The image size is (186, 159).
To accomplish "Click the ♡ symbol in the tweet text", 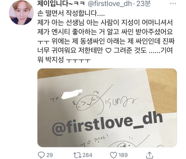I will tap(108, 51).
